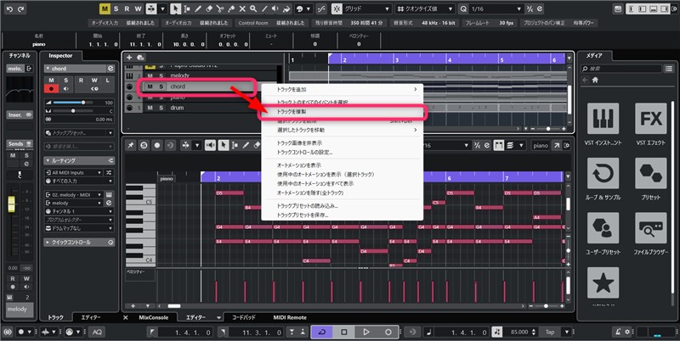Screen dimensions: 680x341
Task: Click the pin icon in key editor toolbar
Action: [131, 146]
